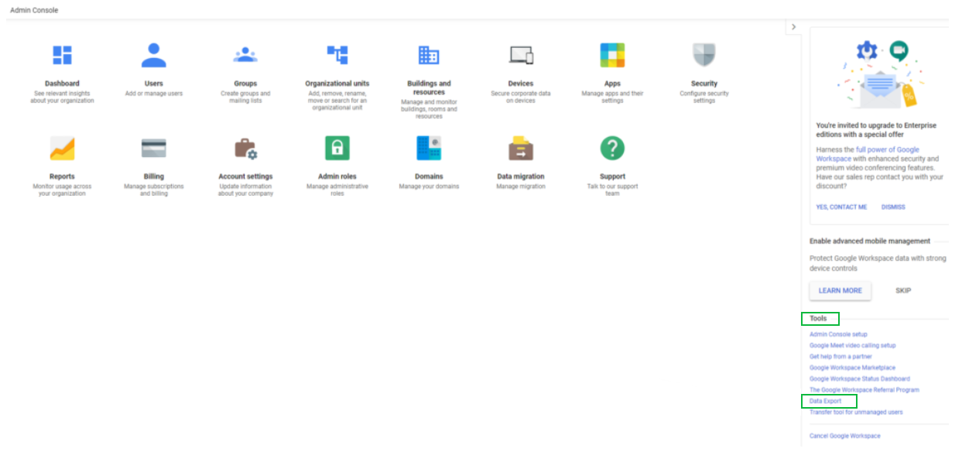Open the Users icon
962x469 pixels.
point(153,55)
